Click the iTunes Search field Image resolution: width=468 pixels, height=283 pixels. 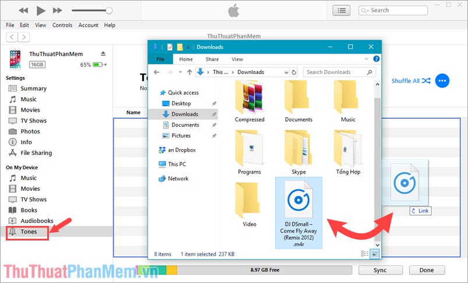393,10
